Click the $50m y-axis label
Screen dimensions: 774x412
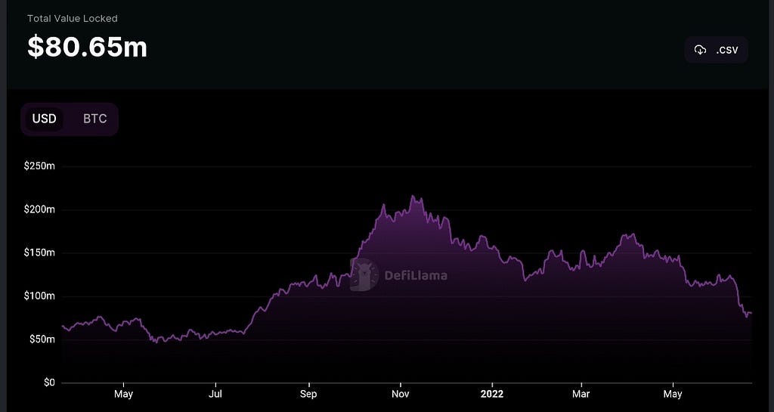pyautogui.click(x=41, y=339)
